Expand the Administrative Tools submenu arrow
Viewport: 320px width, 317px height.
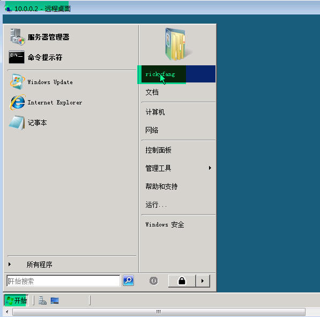(210, 168)
